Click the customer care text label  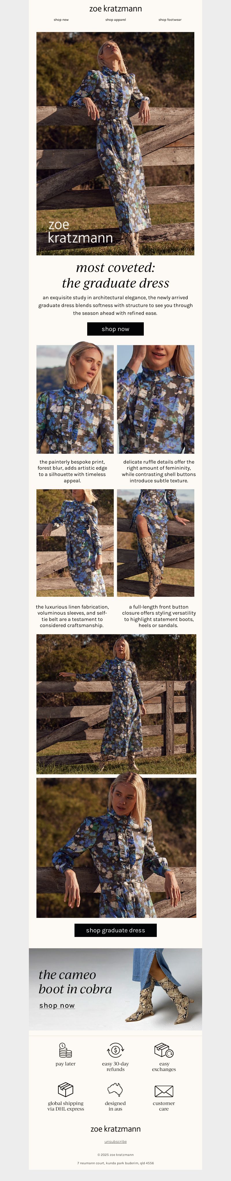[164, 1106]
